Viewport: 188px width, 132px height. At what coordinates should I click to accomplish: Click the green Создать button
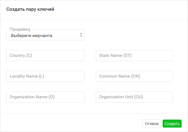pyautogui.click(x=172, y=124)
